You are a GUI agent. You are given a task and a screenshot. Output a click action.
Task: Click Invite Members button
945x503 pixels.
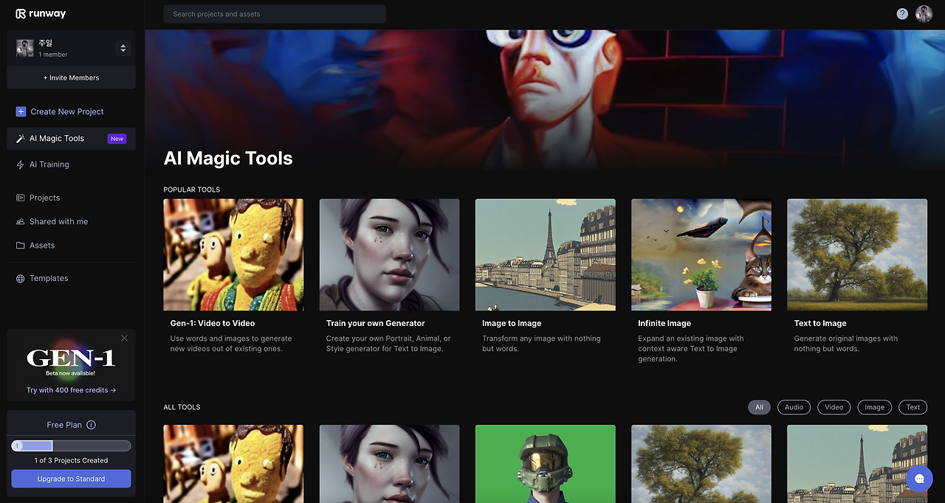click(71, 77)
